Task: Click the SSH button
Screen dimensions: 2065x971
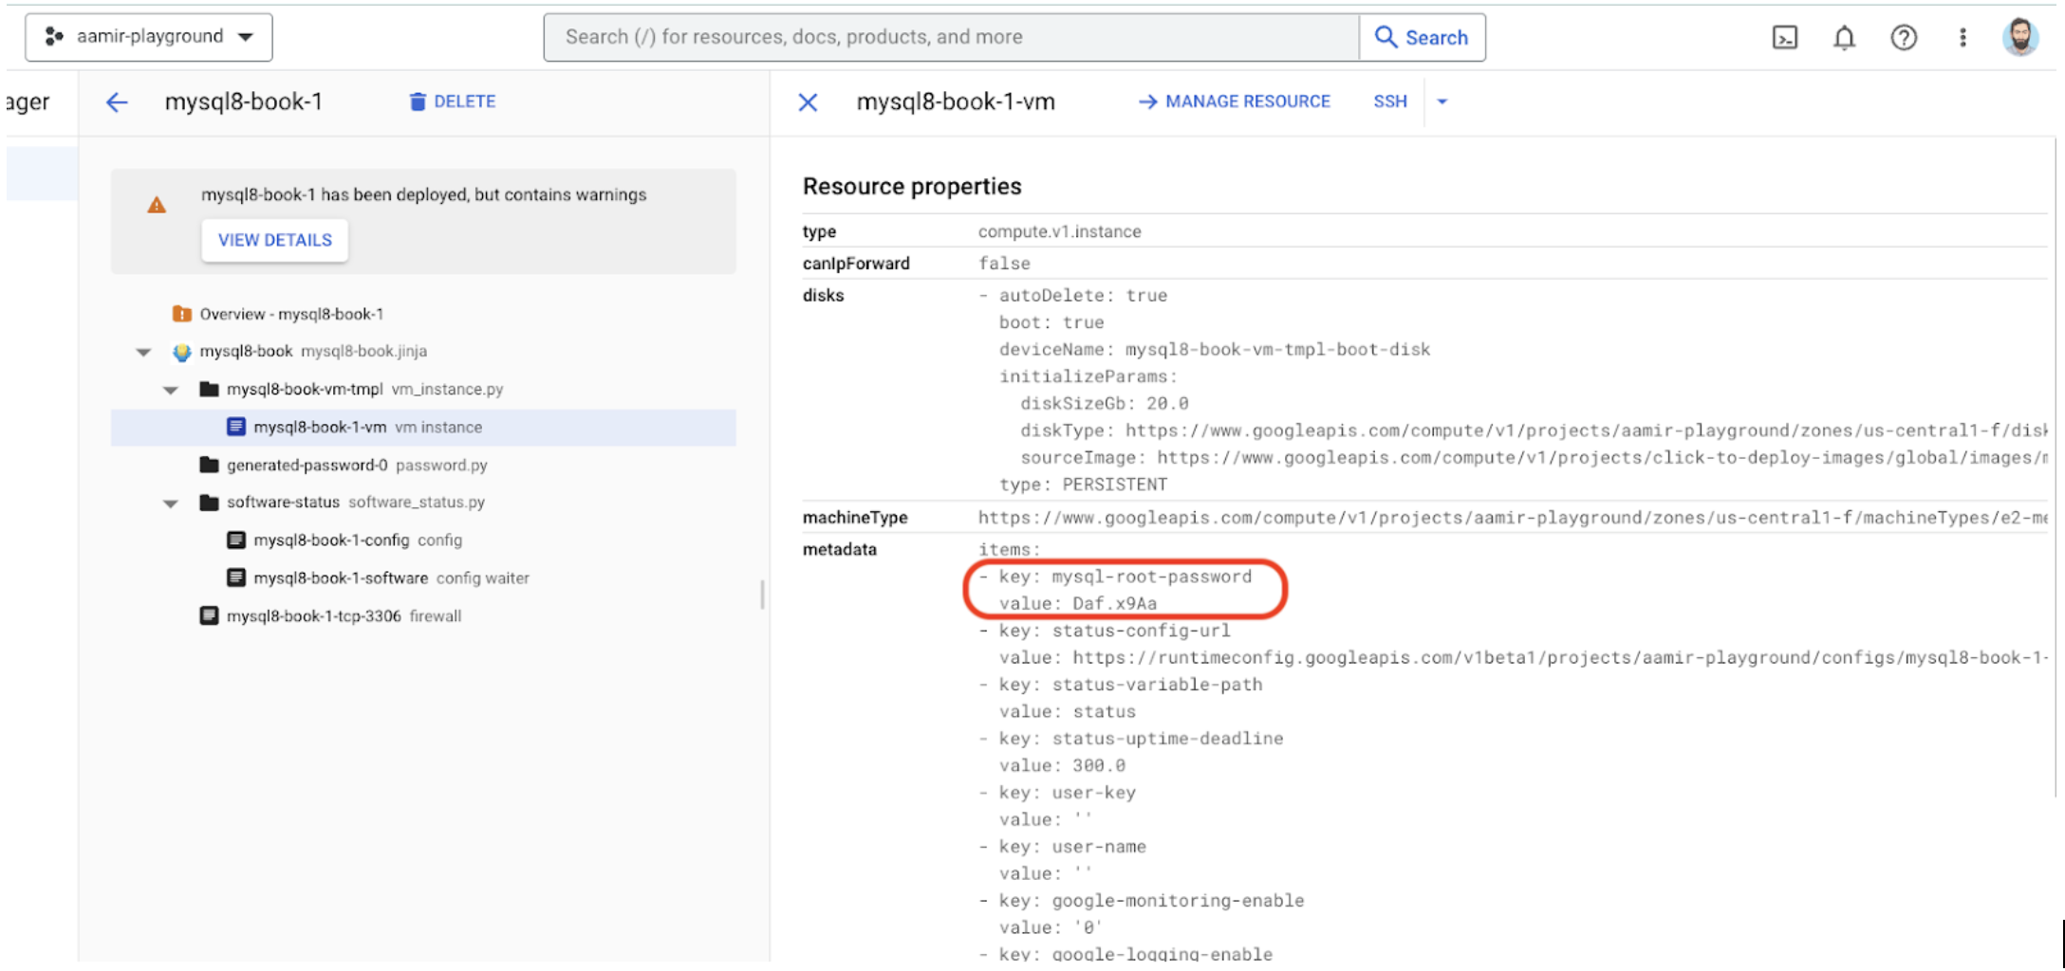Action: pyautogui.click(x=1389, y=101)
